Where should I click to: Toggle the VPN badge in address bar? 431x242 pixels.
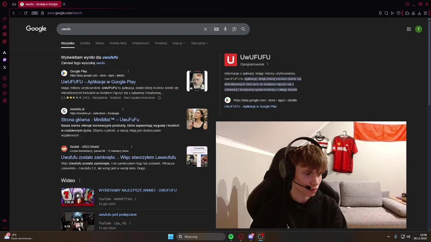pyautogui.click(x=35, y=13)
